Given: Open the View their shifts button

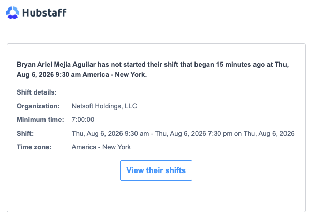Looking at the screenshot, I should click(156, 170).
